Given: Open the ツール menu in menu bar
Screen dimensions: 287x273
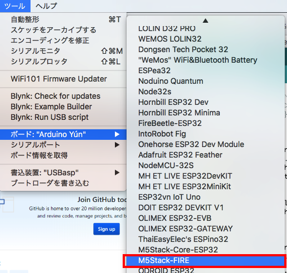Looking at the screenshot, I should tap(15, 6).
